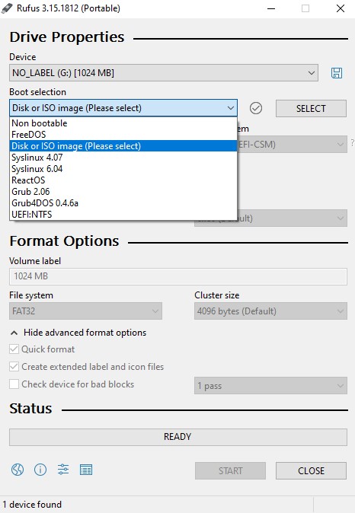
Task: Select Non bootable from the list
Action: click(123, 123)
